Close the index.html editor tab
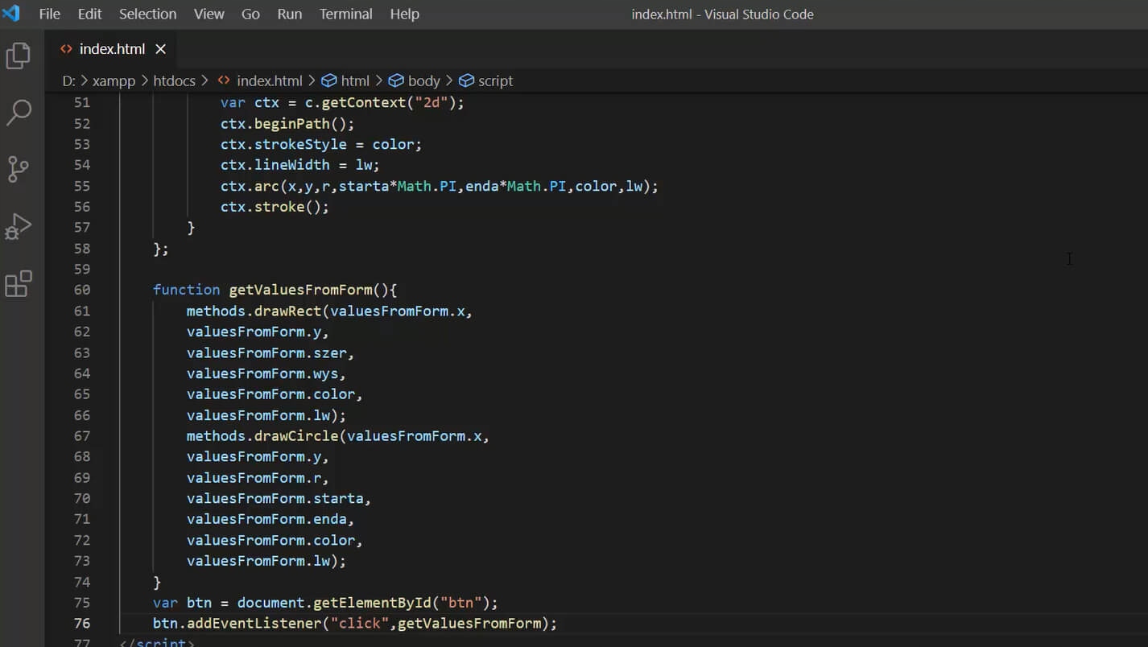Screen dimensions: 1148x647 click(160, 49)
